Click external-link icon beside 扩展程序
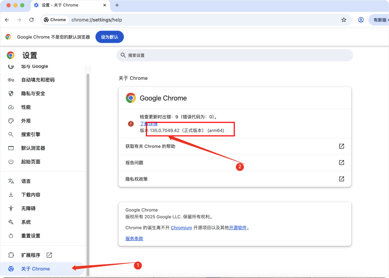 tap(49, 255)
